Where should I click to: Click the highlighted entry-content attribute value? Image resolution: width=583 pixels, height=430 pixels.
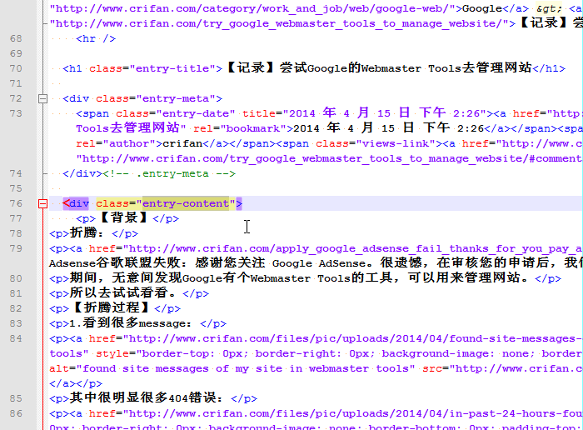[x=186, y=203]
